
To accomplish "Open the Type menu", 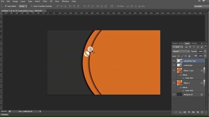I will pyautogui.click(x=30, y=1).
